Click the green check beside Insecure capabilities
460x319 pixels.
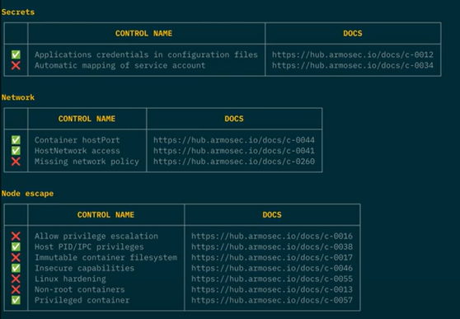16,268
